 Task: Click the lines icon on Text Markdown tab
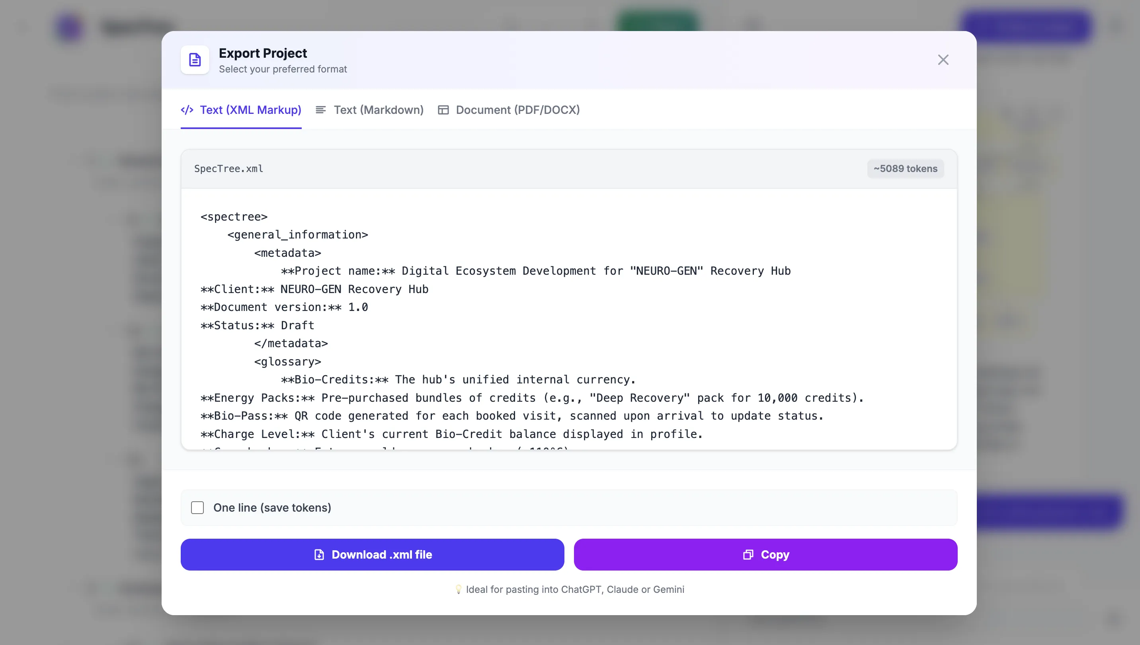pyautogui.click(x=321, y=110)
